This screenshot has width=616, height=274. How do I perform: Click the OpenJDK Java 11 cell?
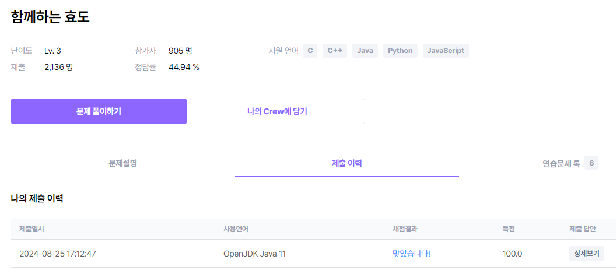(254, 254)
